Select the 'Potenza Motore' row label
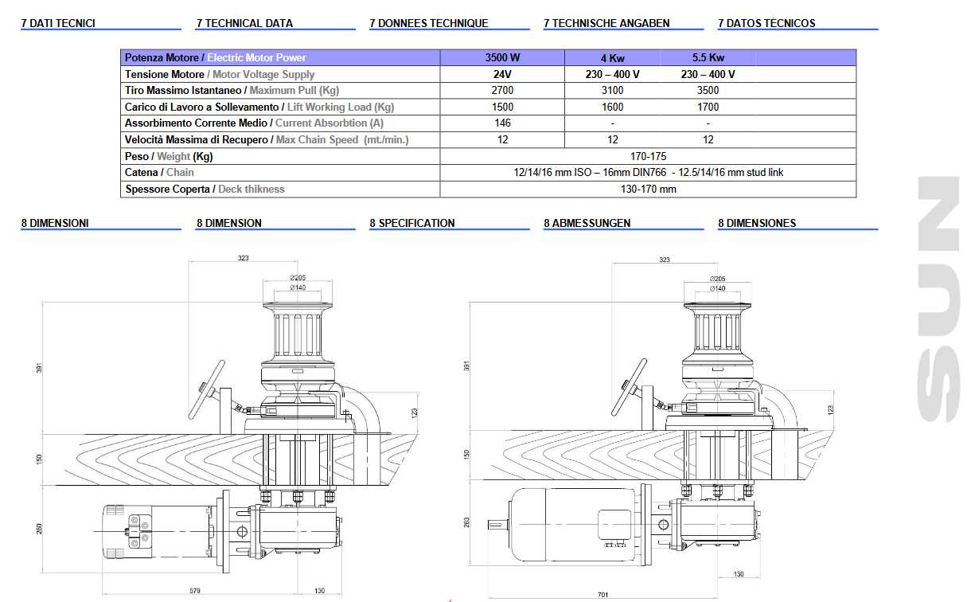Viewport: 975px width, 602px height. tap(162, 57)
